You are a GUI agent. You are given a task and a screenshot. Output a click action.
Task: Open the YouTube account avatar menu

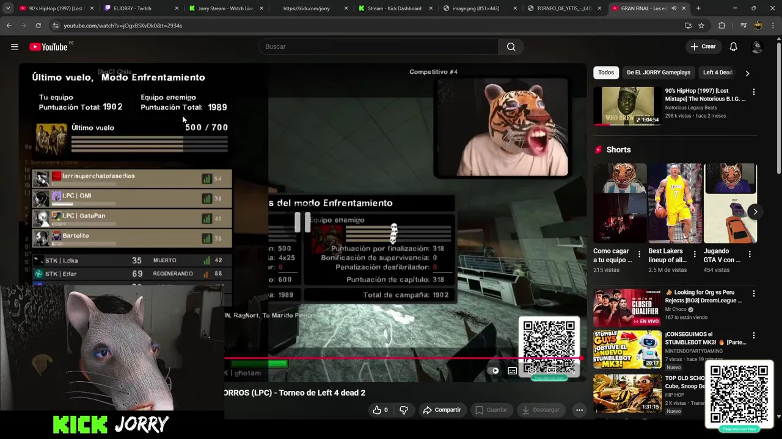pos(757,47)
